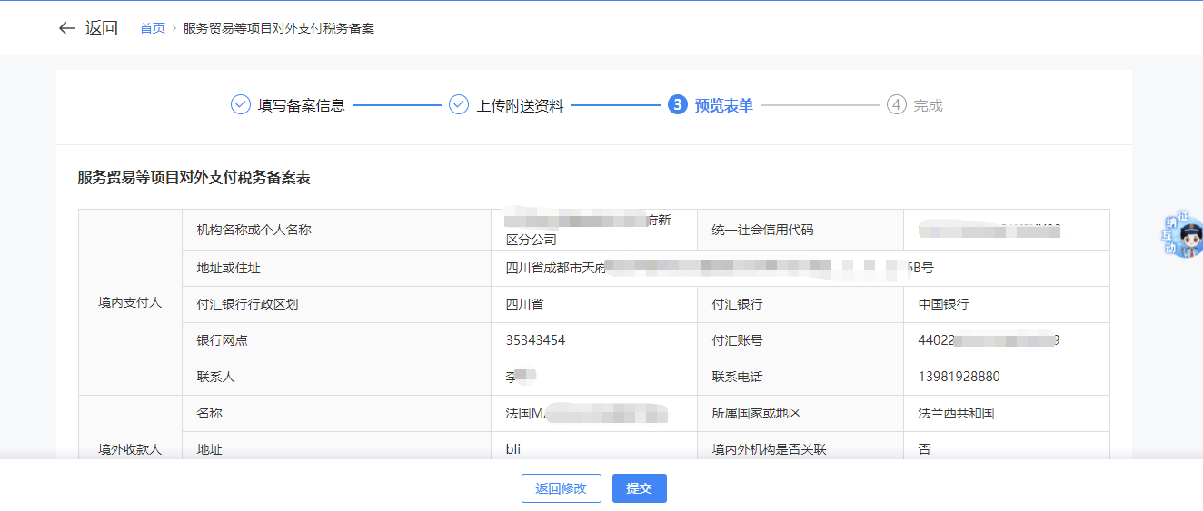Click the step 1 checkmark circle

tap(240, 105)
